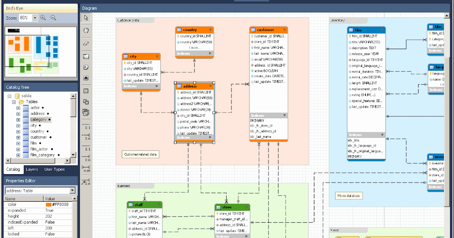The width and height of the screenshot is (454, 238).
Task: Click the orange #FF8000 color swatch
Action: click(48, 204)
